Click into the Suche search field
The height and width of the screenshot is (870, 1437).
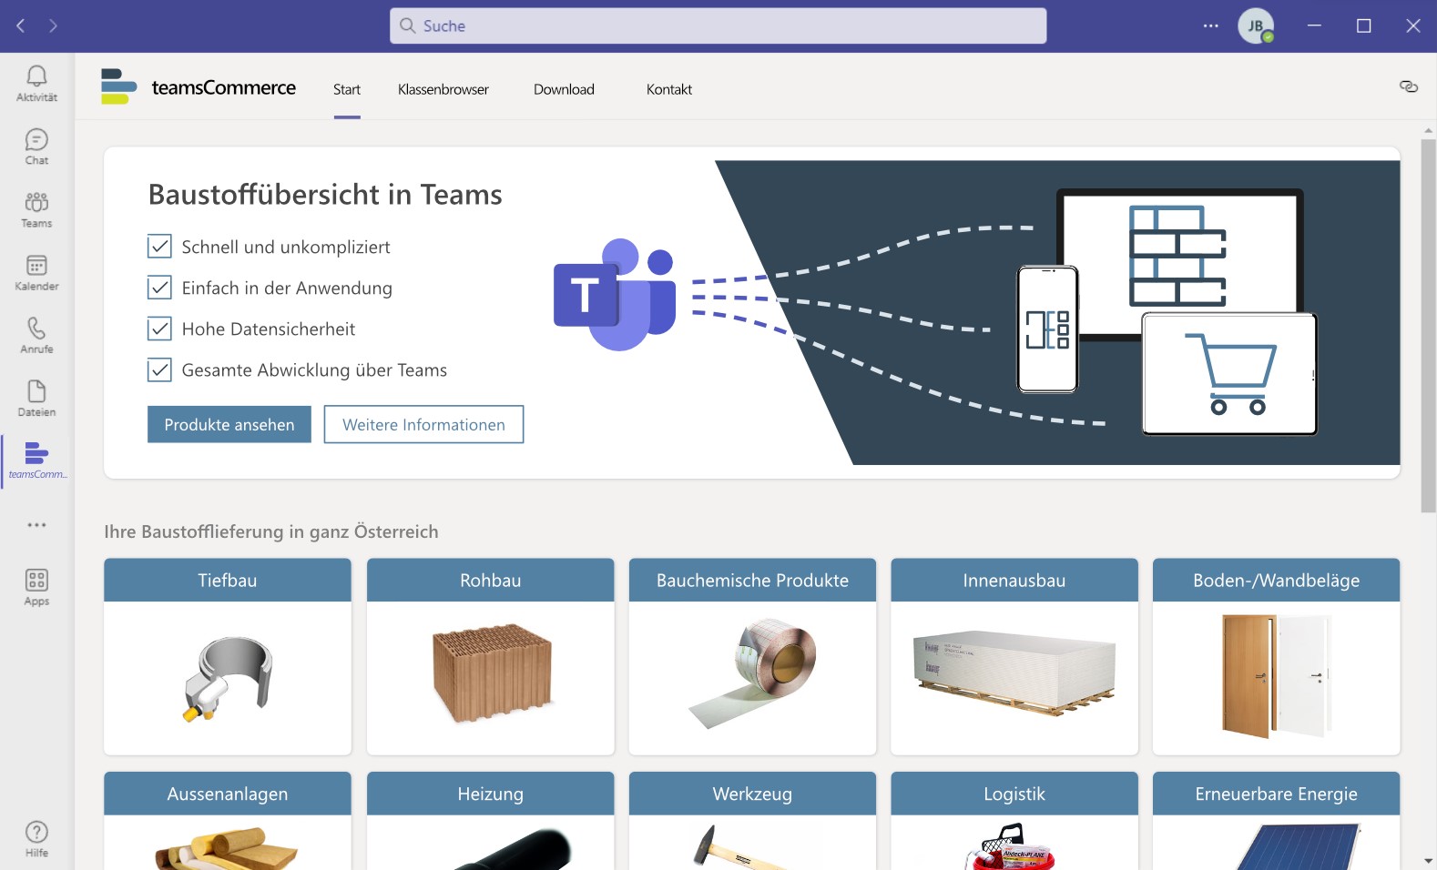[718, 25]
